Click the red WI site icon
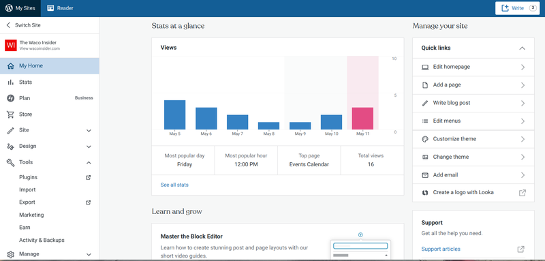This screenshot has height=261, width=545. click(x=11, y=45)
